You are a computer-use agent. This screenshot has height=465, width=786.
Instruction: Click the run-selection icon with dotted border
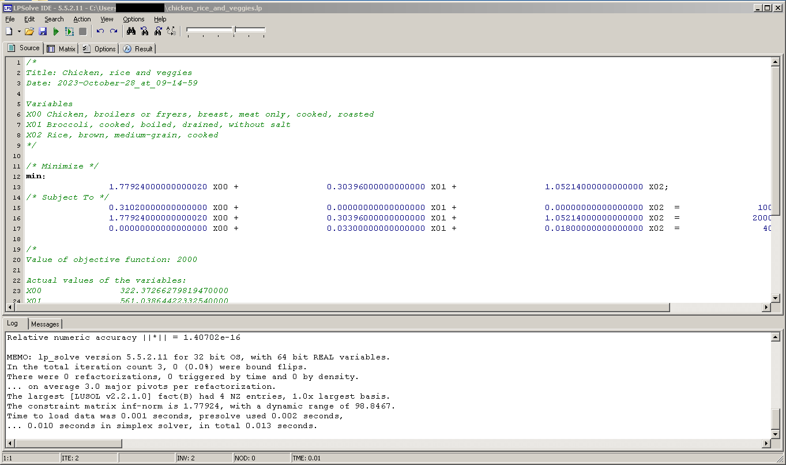click(x=70, y=31)
